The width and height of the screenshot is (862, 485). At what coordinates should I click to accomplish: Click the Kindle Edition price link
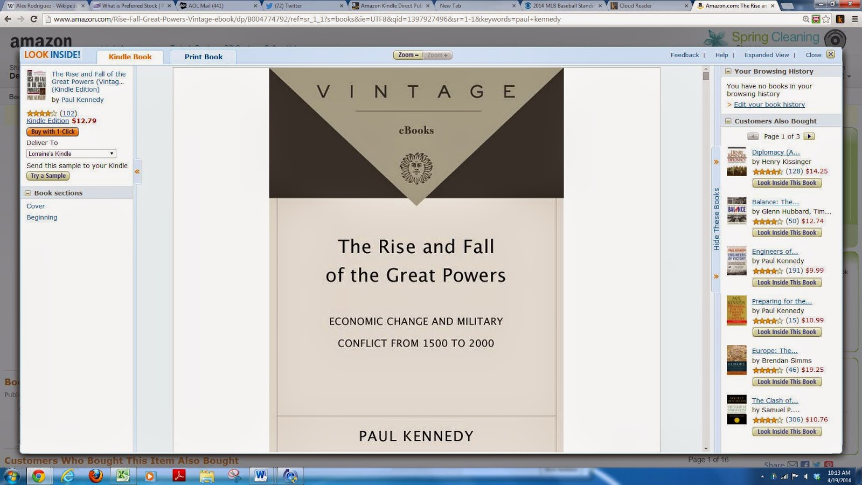48,121
